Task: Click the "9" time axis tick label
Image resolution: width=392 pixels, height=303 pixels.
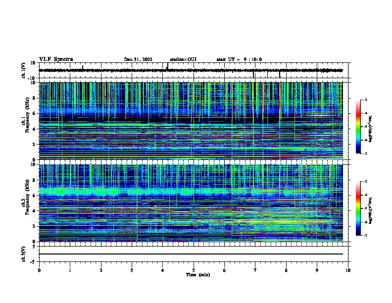Action: tap(317, 270)
